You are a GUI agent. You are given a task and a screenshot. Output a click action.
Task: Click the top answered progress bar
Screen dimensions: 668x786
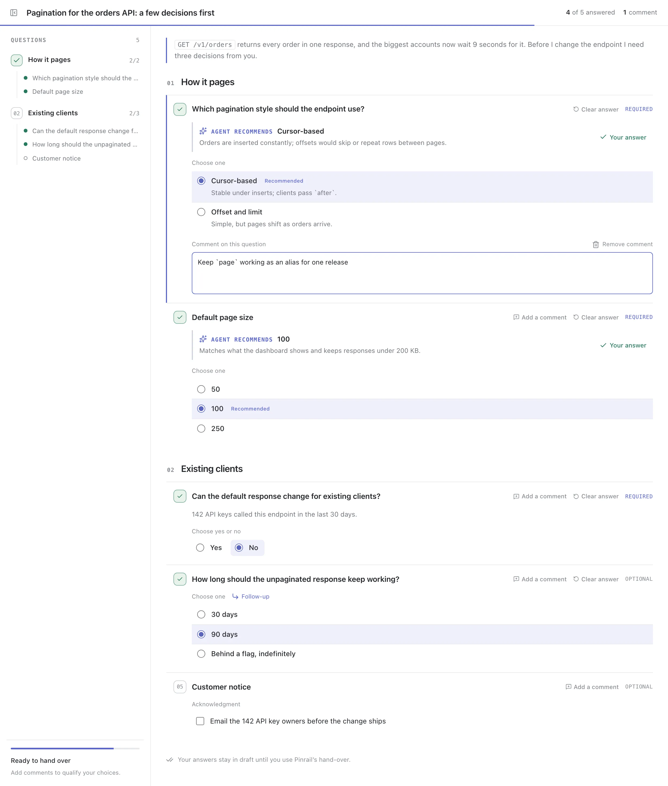334,25
